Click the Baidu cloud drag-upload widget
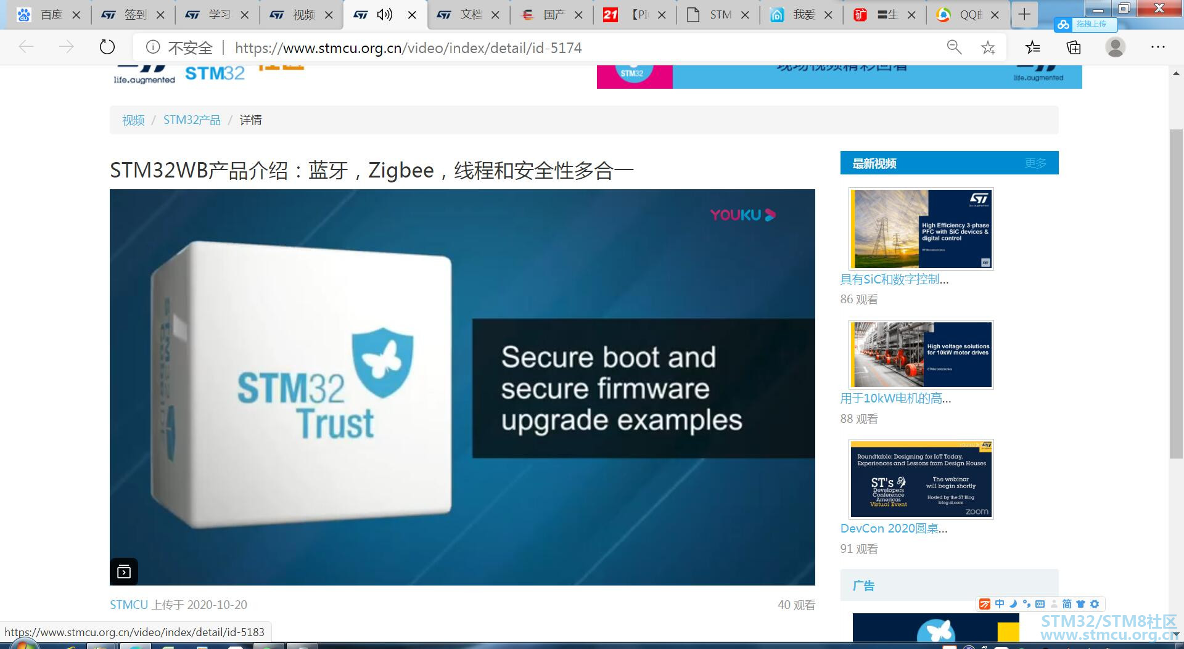Viewport: 1184px width, 649px height. pyautogui.click(x=1085, y=24)
